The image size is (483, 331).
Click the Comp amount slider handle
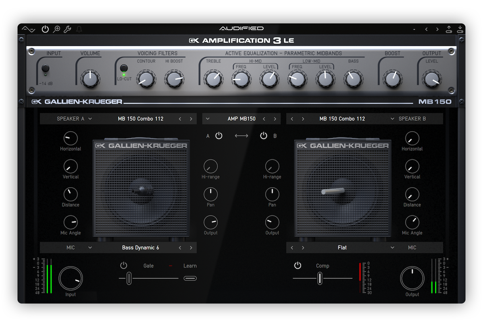320,278
